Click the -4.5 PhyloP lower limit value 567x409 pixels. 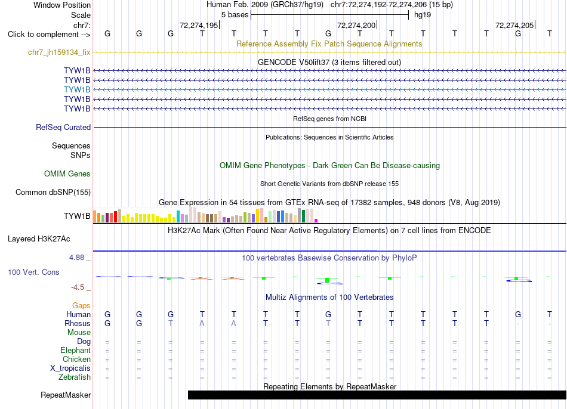[78, 287]
